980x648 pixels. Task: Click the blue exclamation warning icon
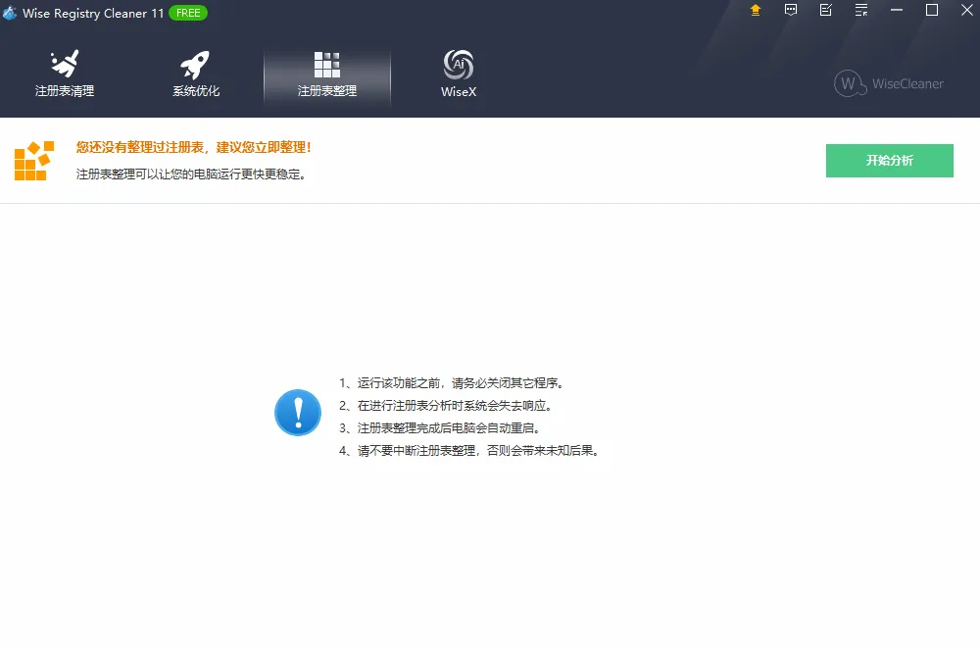point(297,413)
